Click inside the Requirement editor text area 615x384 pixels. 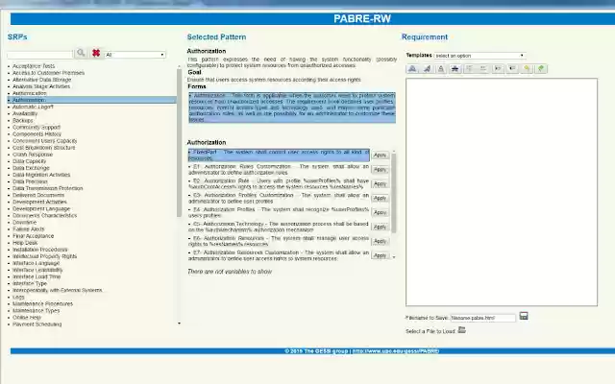502,192
